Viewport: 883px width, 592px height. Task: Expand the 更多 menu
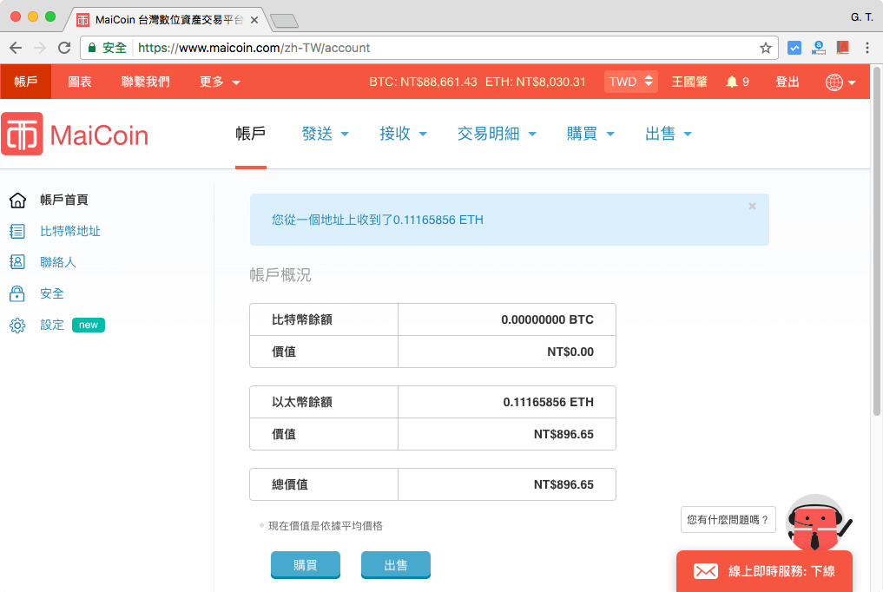220,82
